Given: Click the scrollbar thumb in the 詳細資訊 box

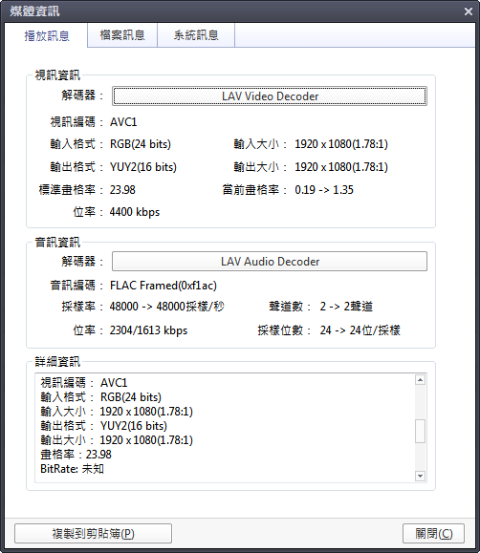Looking at the screenshot, I should click(x=420, y=431).
